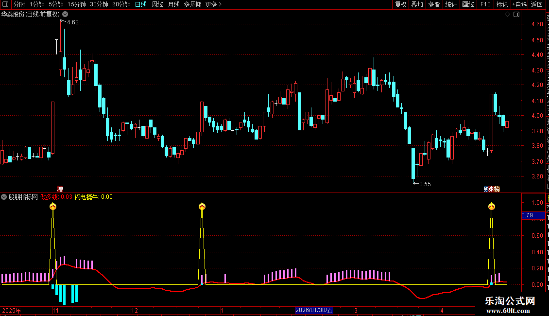Click the 做多线: 0.03 indicator value
The height and width of the screenshot is (316, 549).
(56, 197)
